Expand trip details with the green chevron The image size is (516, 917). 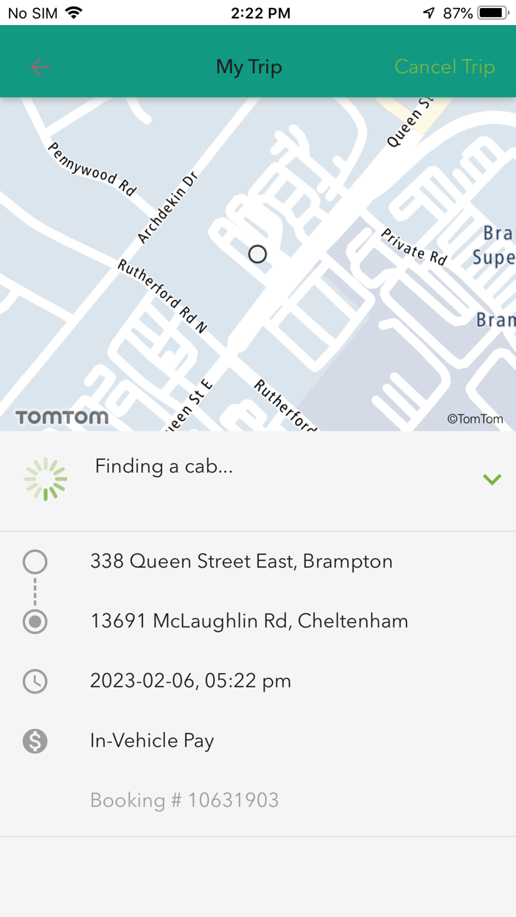492,479
